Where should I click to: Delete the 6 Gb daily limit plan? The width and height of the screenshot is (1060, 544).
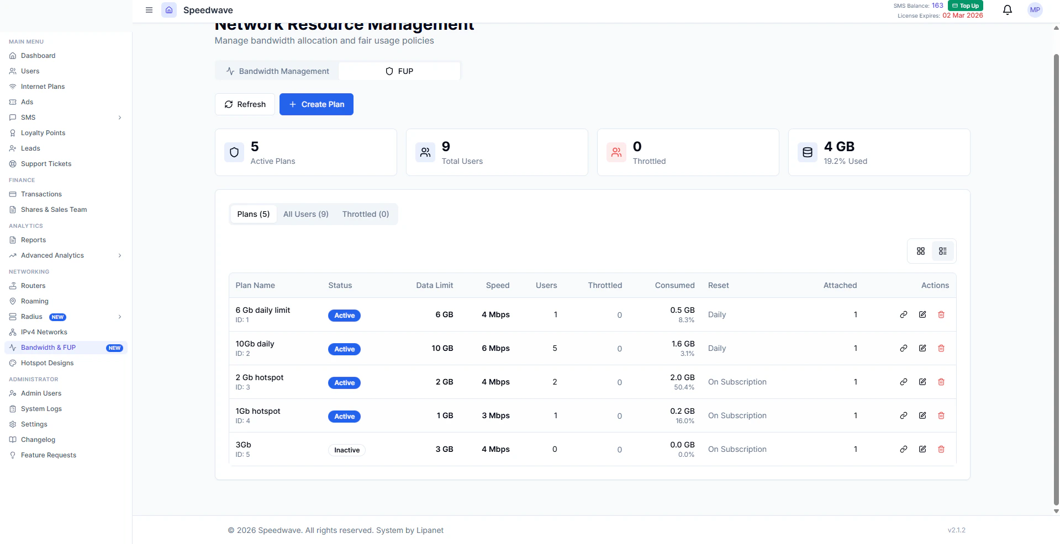tap(941, 314)
